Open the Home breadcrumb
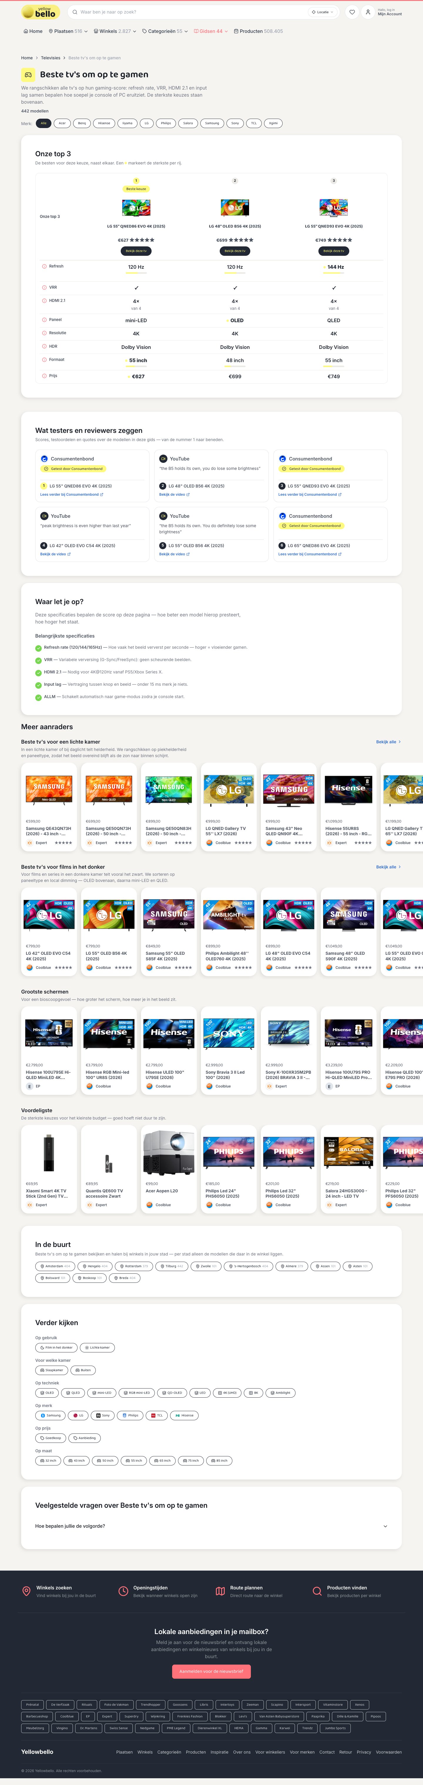This screenshot has height=1785, width=423. (x=27, y=58)
